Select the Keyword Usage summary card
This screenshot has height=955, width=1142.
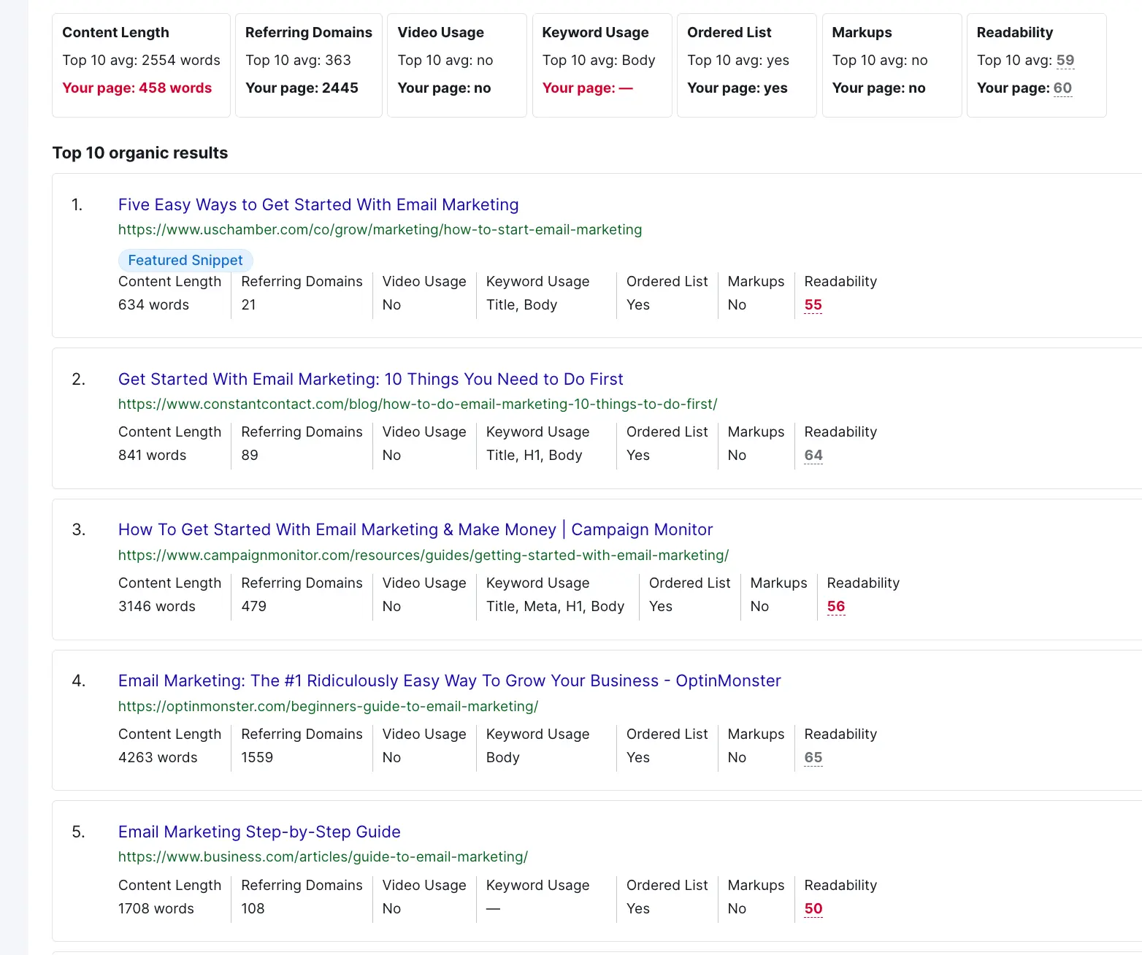coord(602,65)
